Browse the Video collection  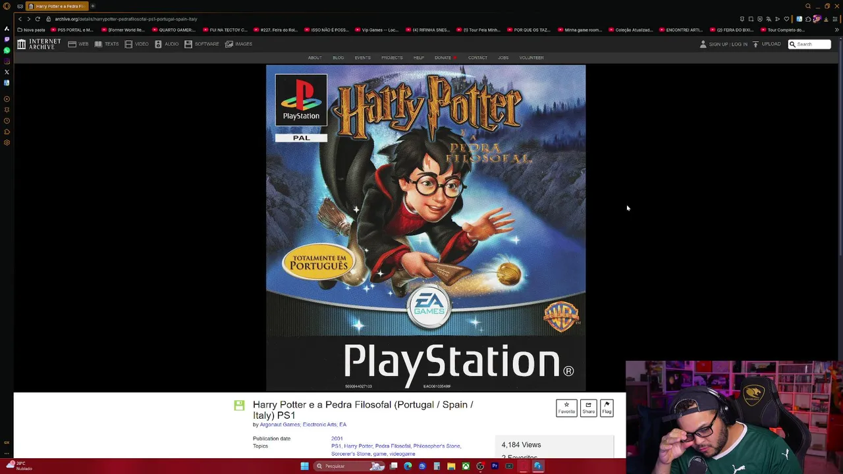(136, 44)
